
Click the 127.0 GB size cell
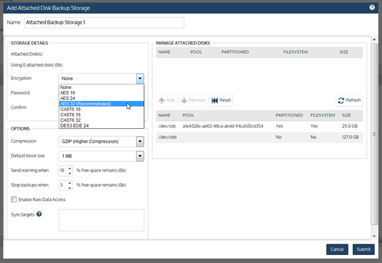pyautogui.click(x=350, y=137)
